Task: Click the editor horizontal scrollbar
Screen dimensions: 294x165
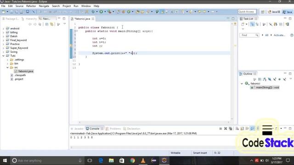Action: (154, 122)
